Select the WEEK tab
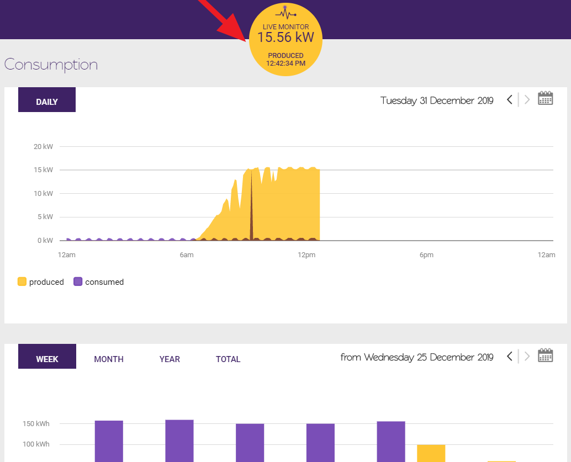 coord(47,357)
